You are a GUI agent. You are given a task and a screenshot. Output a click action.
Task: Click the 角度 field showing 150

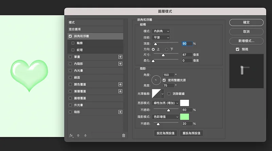click(169, 75)
